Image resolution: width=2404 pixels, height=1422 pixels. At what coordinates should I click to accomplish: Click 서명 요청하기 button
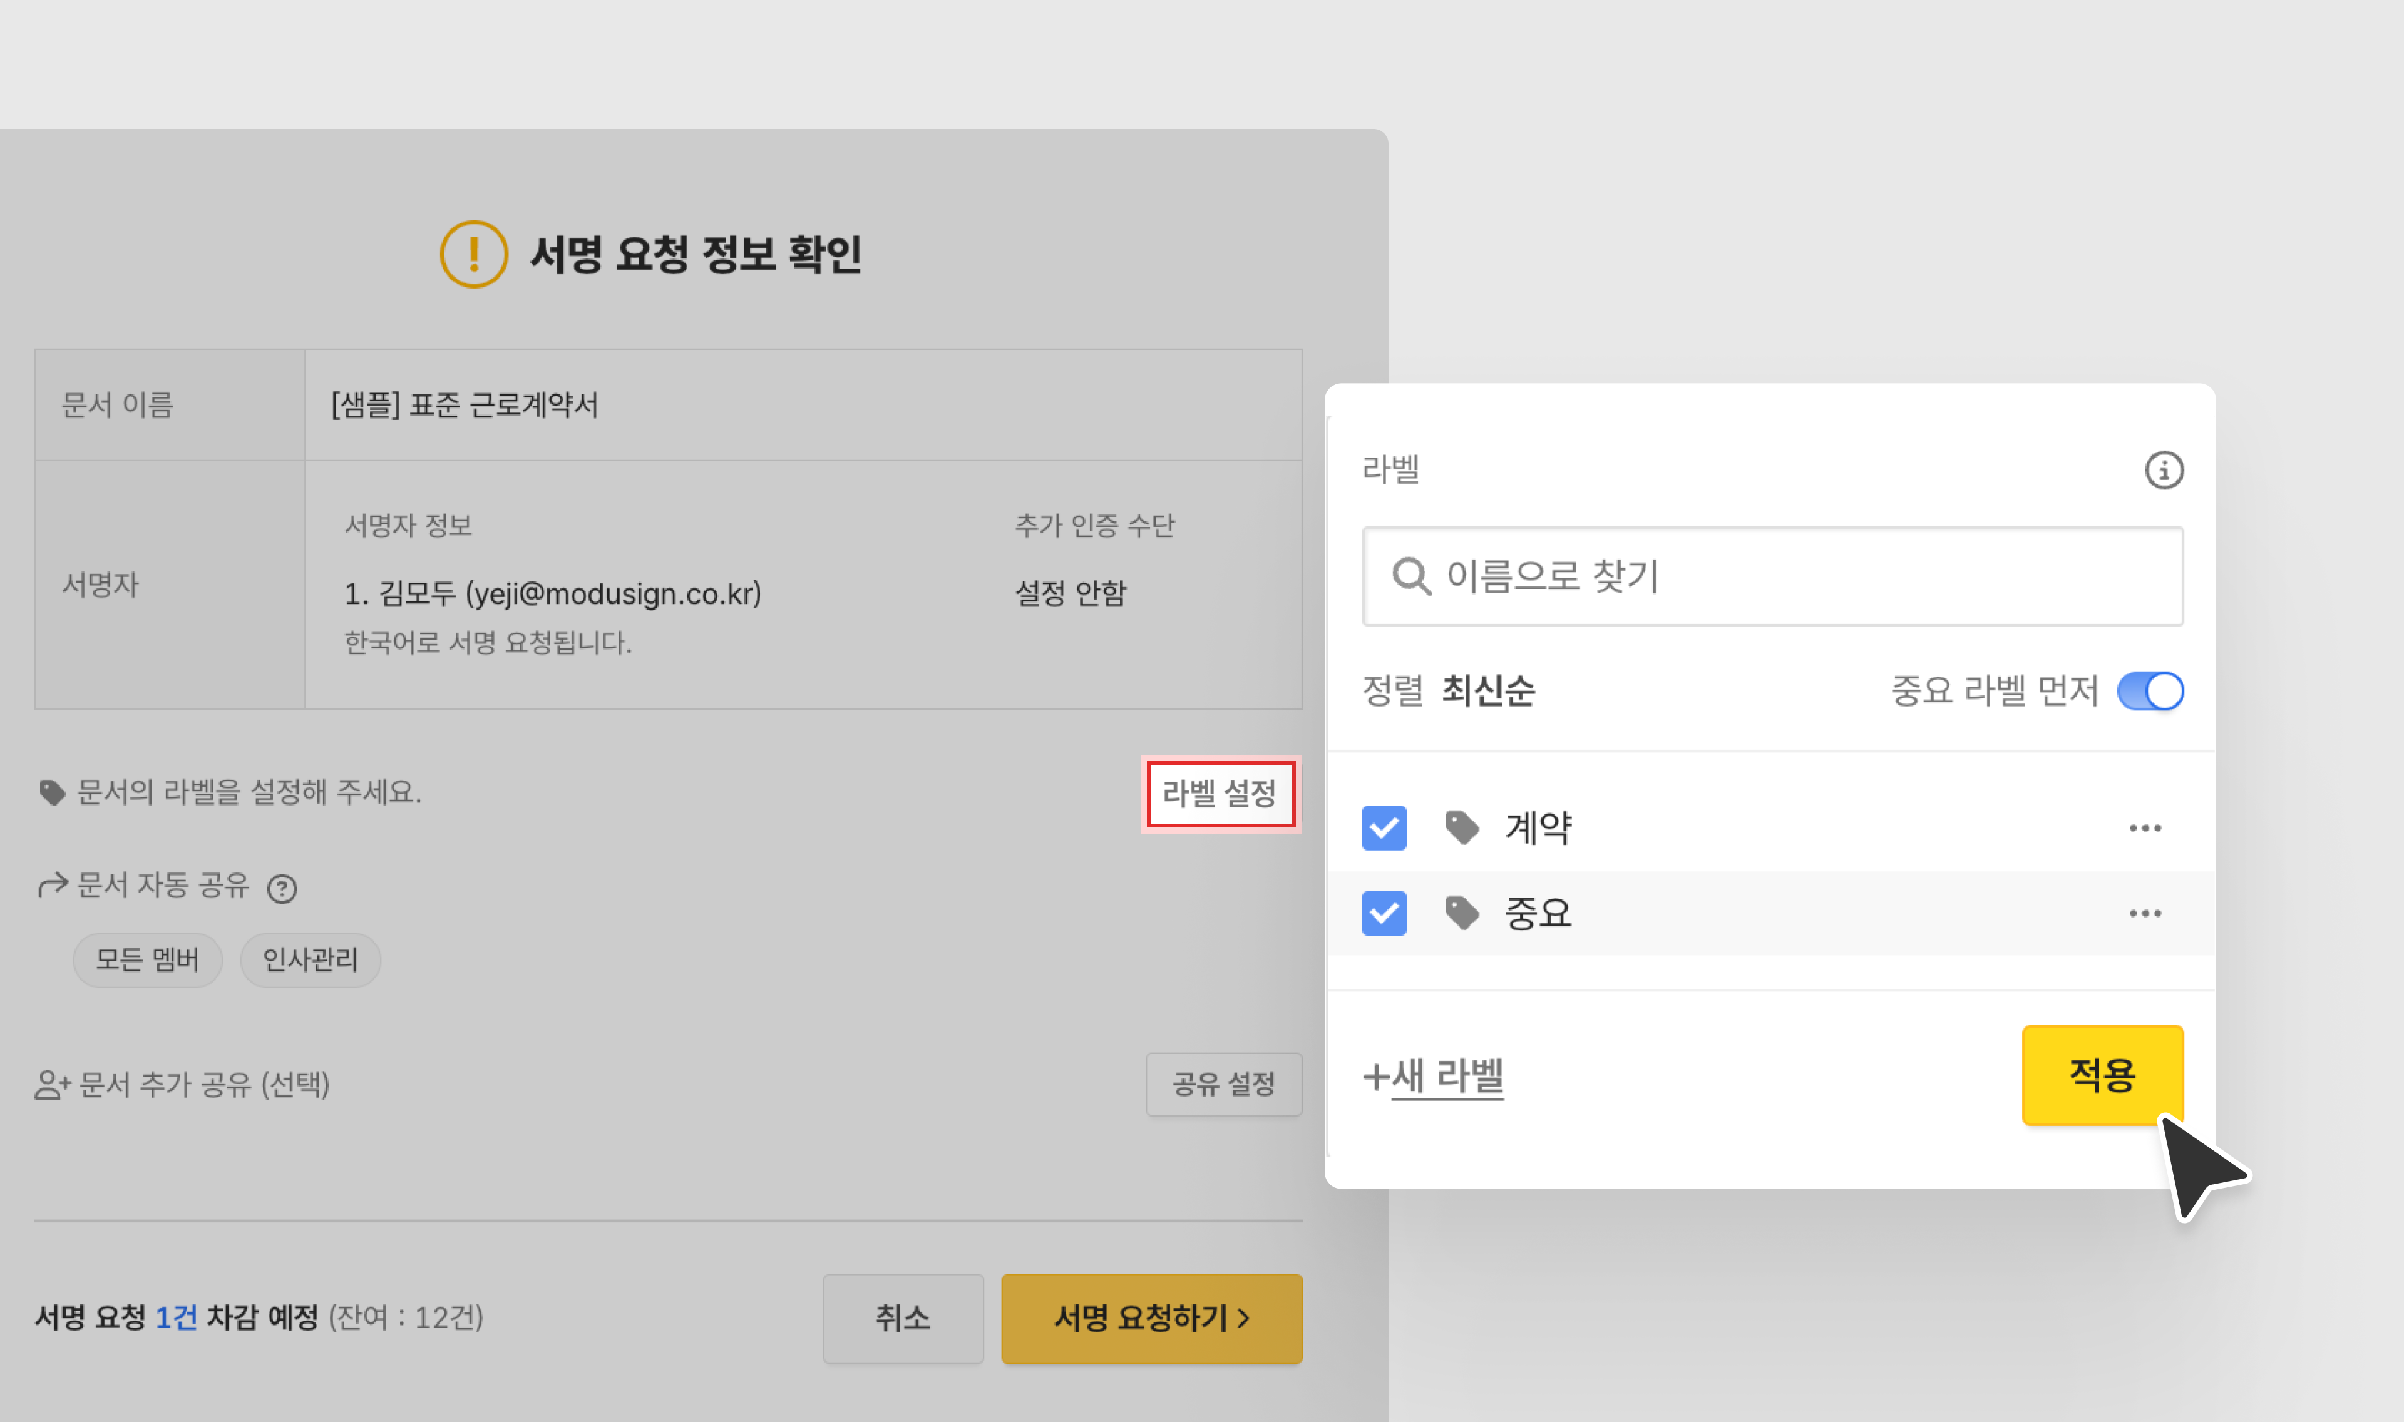click(1151, 1317)
